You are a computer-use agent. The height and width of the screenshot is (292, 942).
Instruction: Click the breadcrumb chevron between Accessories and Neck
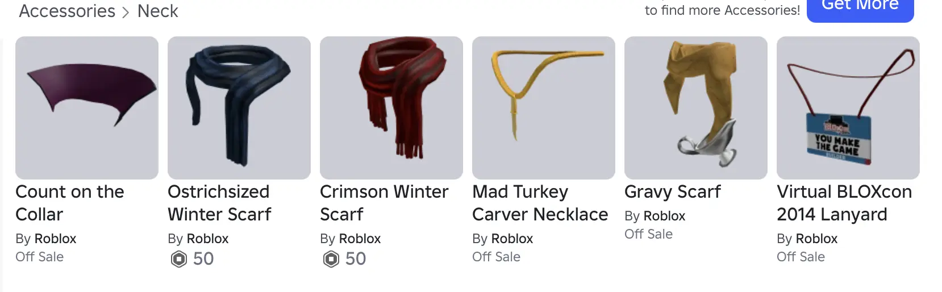coord(126,12)
